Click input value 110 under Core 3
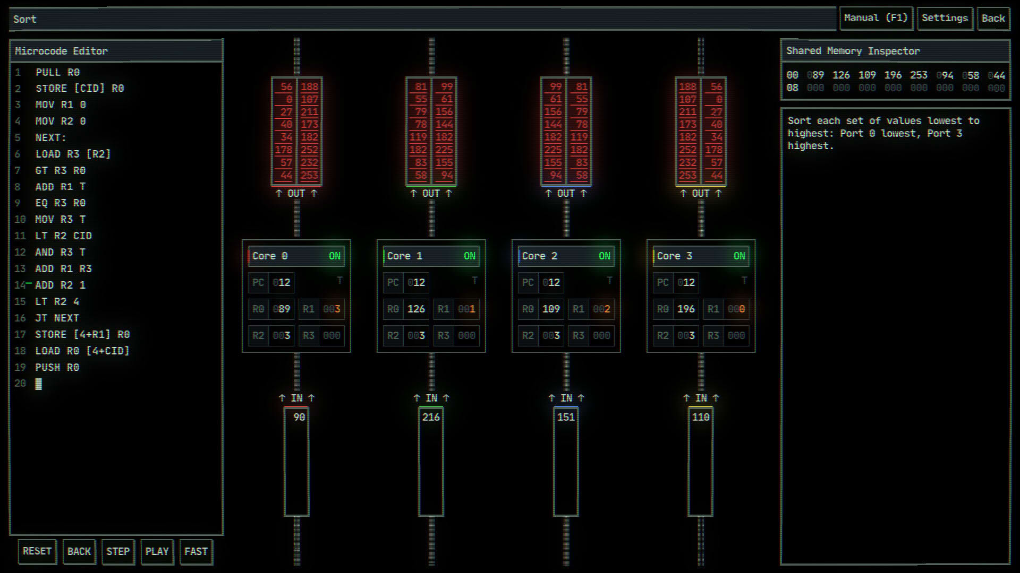Screen dimensions: 1020x573 pyautogui.click(x=701, y=418)
